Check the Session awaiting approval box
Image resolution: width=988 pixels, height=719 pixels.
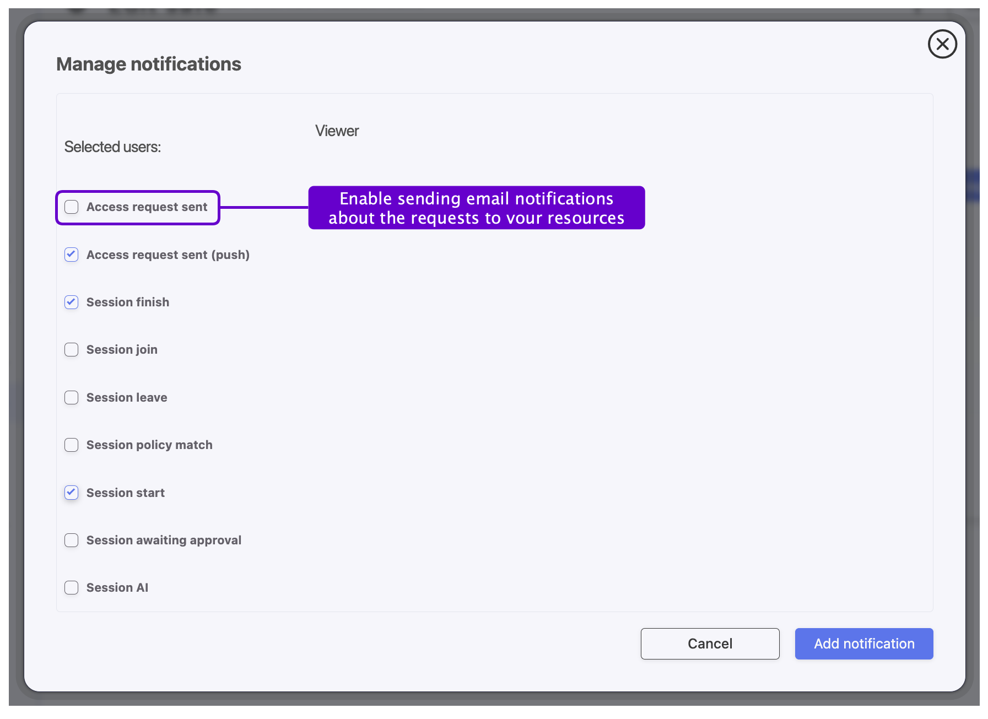point(71,540)
